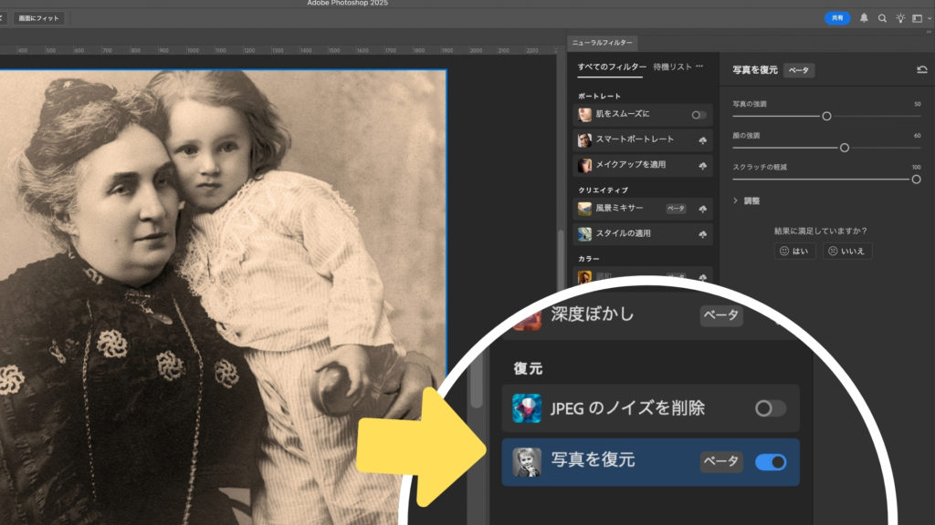Click the はい satisfaction button
Viewport: 935px width, 525px height.
pos(794,251)
